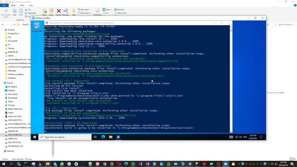Click Select all in ribbon
297x167 pixels.
point(119,9)
